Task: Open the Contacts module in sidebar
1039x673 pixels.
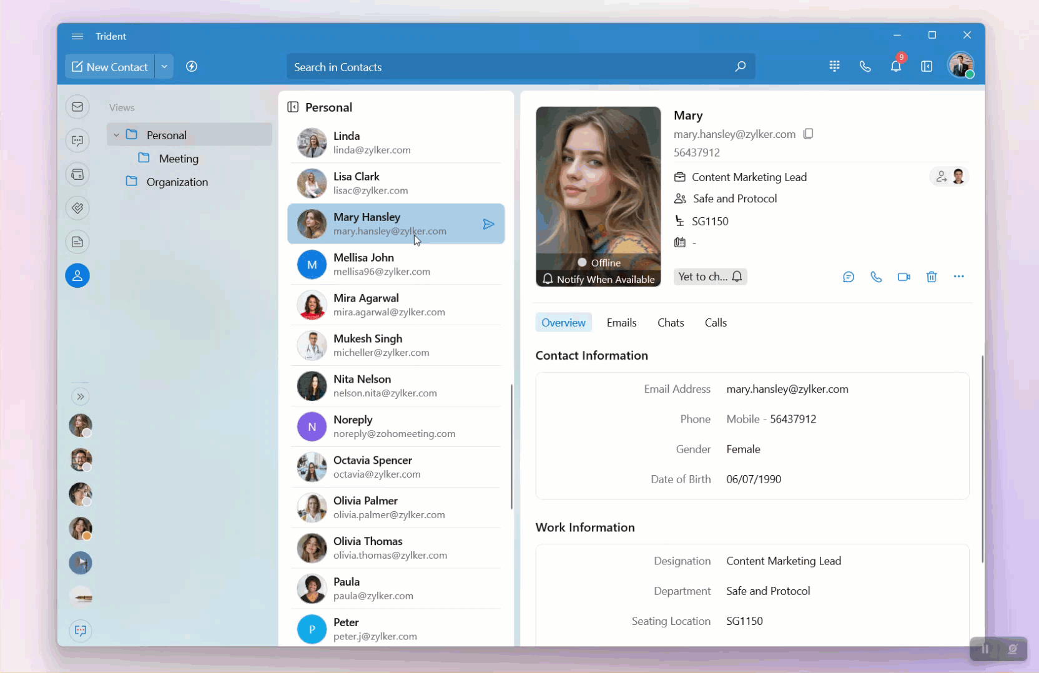Action: click(x=77, y=275)
